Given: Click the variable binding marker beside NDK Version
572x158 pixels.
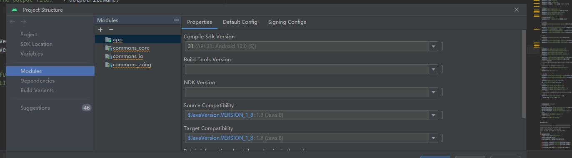Looking at the screenshot, I should (442, 92).
